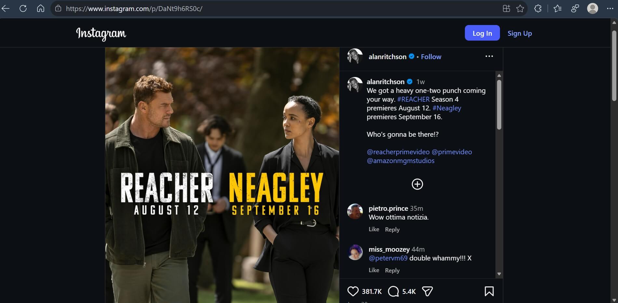
Task: Click the page scrollbar up arrow
Action: tap(614, 22)
